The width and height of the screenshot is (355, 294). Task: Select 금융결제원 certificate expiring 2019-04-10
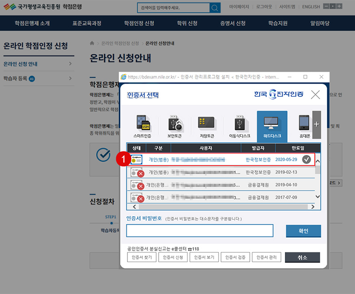point(222,185)
